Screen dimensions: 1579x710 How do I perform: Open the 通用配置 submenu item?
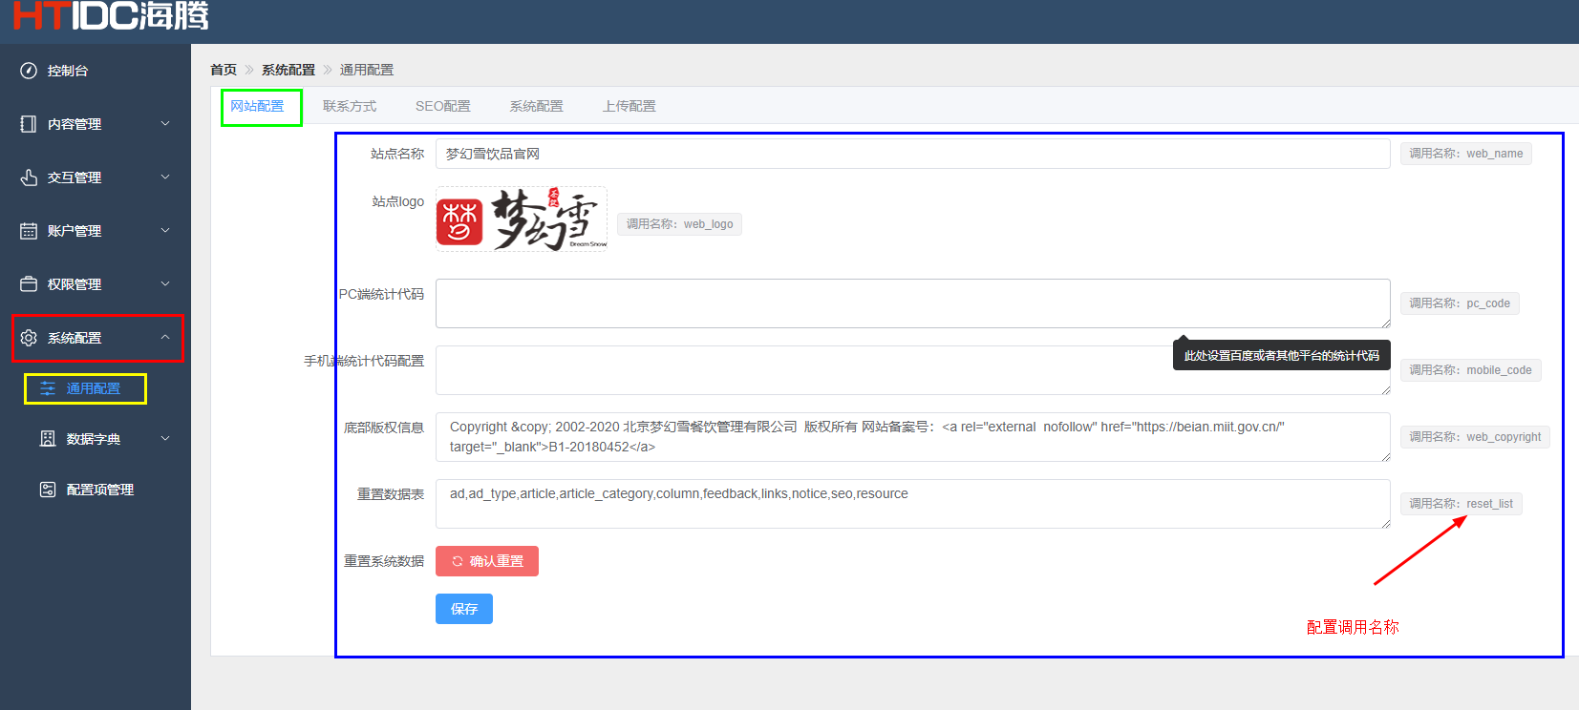pos(96,388)
